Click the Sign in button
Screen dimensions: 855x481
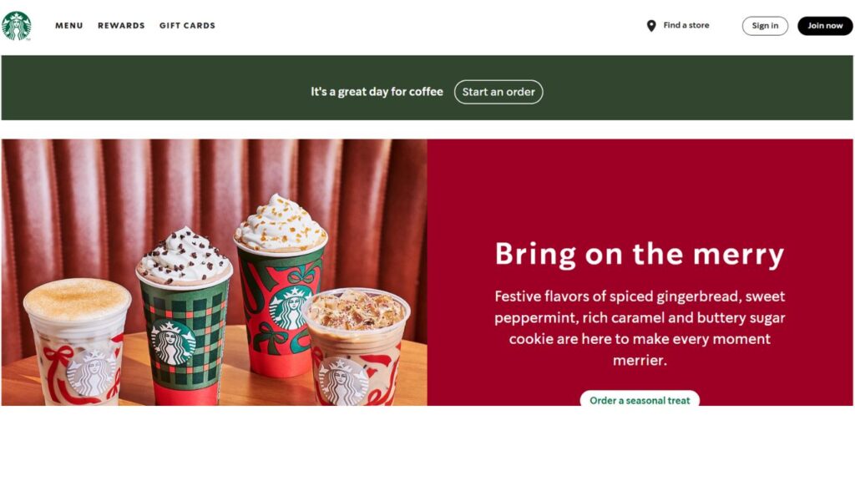(765, 26)
